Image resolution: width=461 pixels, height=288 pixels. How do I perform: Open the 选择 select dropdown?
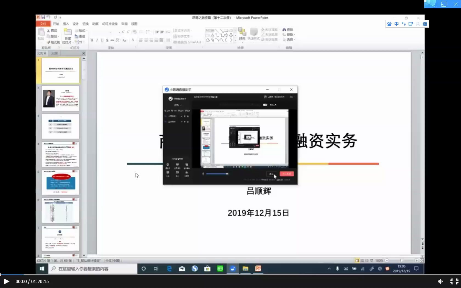pyautogui.click(x=289, y=39)
